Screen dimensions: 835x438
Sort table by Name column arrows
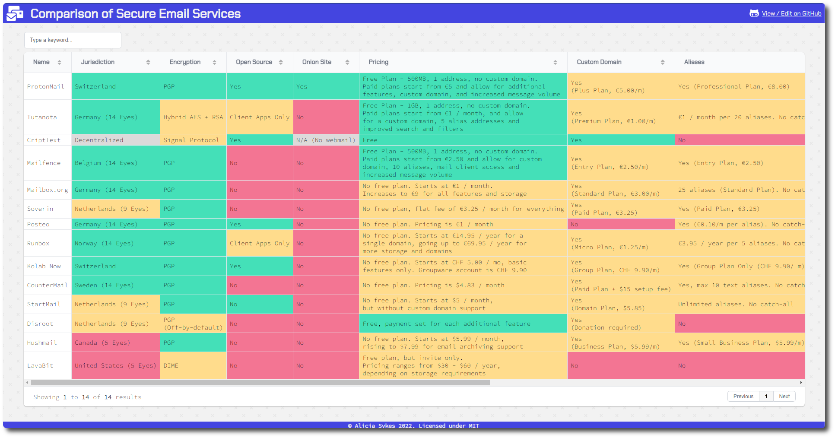[x=60, y=63]
